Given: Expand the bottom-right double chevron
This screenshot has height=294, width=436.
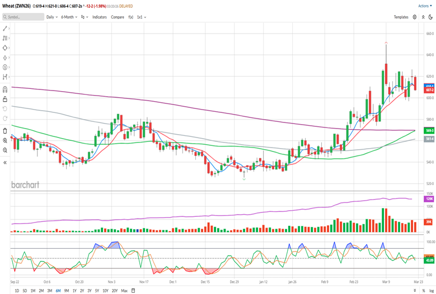Looking at the screenshot, I should click(x=415, y=291).
